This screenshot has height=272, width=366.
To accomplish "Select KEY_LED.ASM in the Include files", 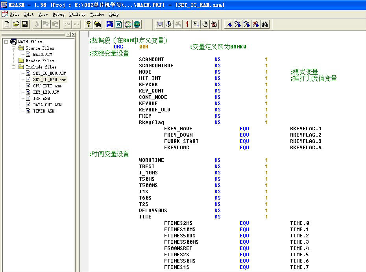I will tap(46, 92).
